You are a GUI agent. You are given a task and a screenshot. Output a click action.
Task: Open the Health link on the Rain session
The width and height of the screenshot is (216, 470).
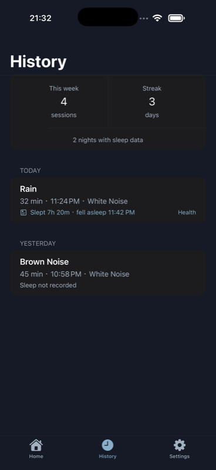tap(187, 213)
